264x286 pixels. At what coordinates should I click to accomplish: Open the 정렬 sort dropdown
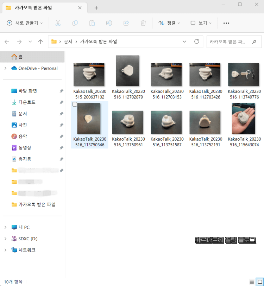[x=169, y=23]
